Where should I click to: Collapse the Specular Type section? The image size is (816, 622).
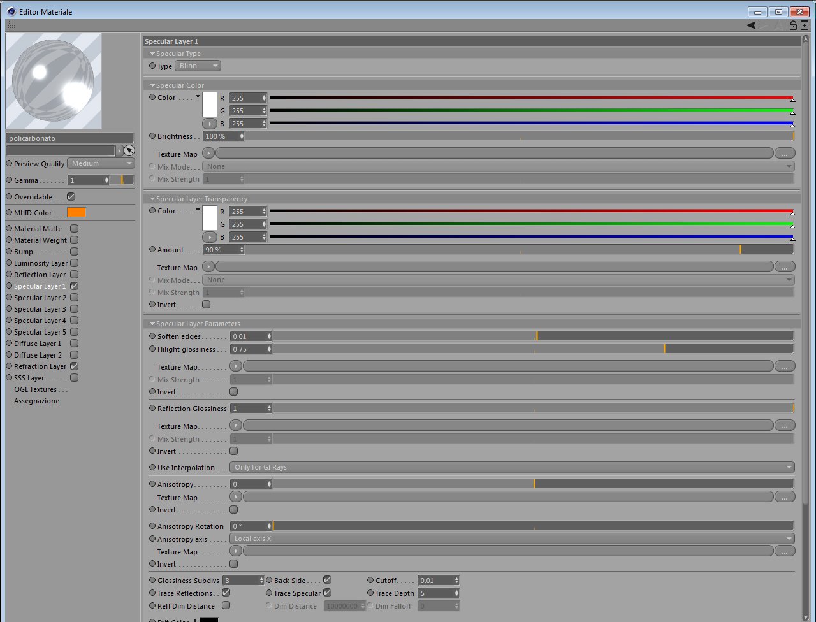coord(153,54)
